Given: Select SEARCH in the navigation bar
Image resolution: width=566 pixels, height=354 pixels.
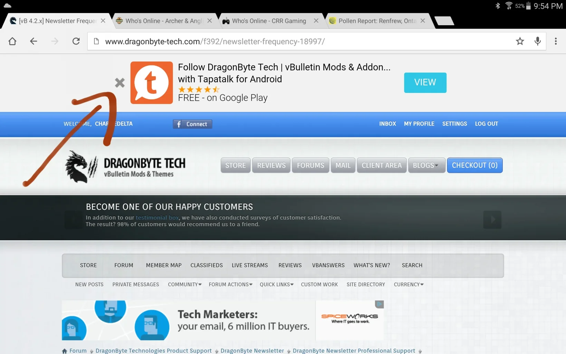Looking at the screenshot, I should pos(412,265).
